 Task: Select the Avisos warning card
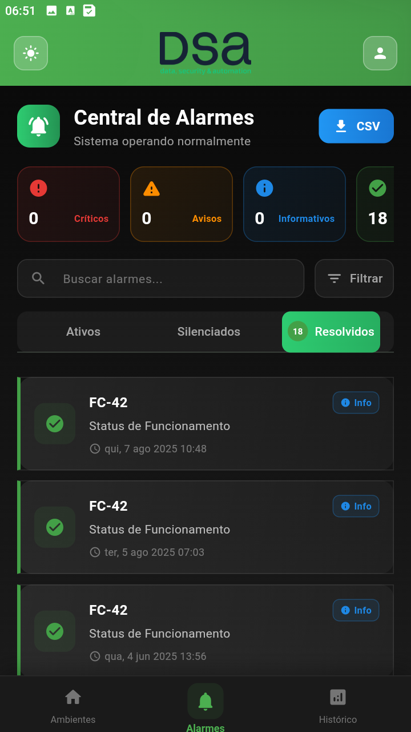[182, 204]
